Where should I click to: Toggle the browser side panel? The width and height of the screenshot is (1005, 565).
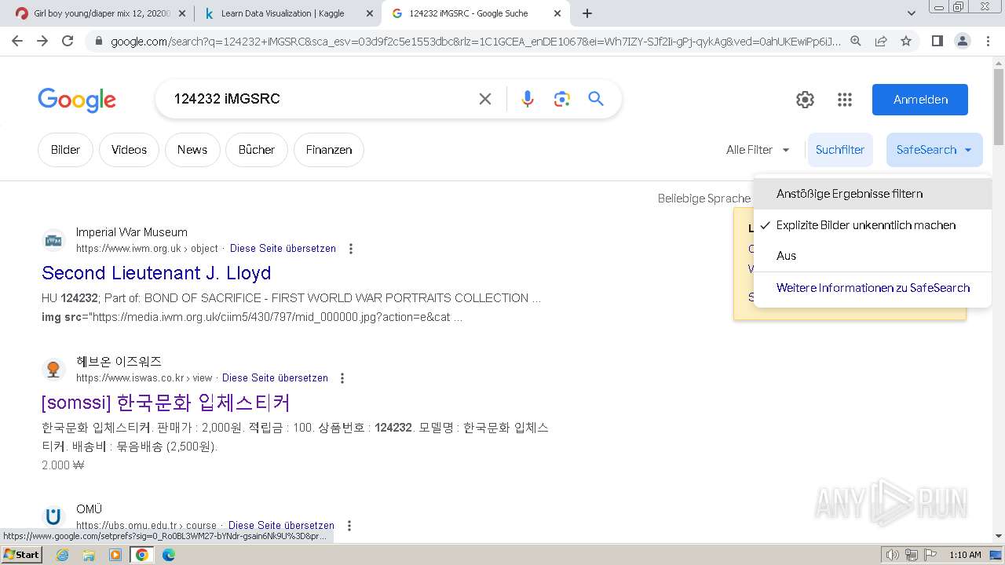[x=937, y=41]
